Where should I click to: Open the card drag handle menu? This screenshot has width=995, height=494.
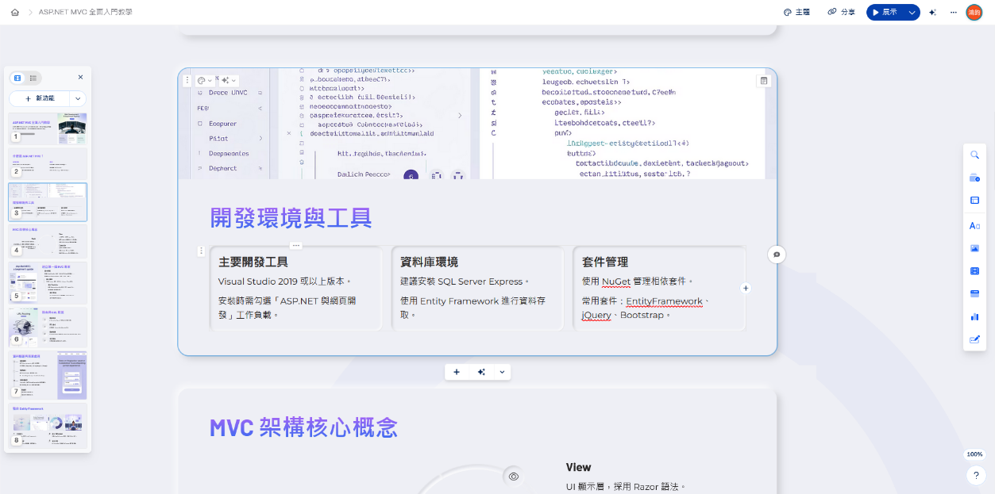pyautogui.click(x=187, y=80)
